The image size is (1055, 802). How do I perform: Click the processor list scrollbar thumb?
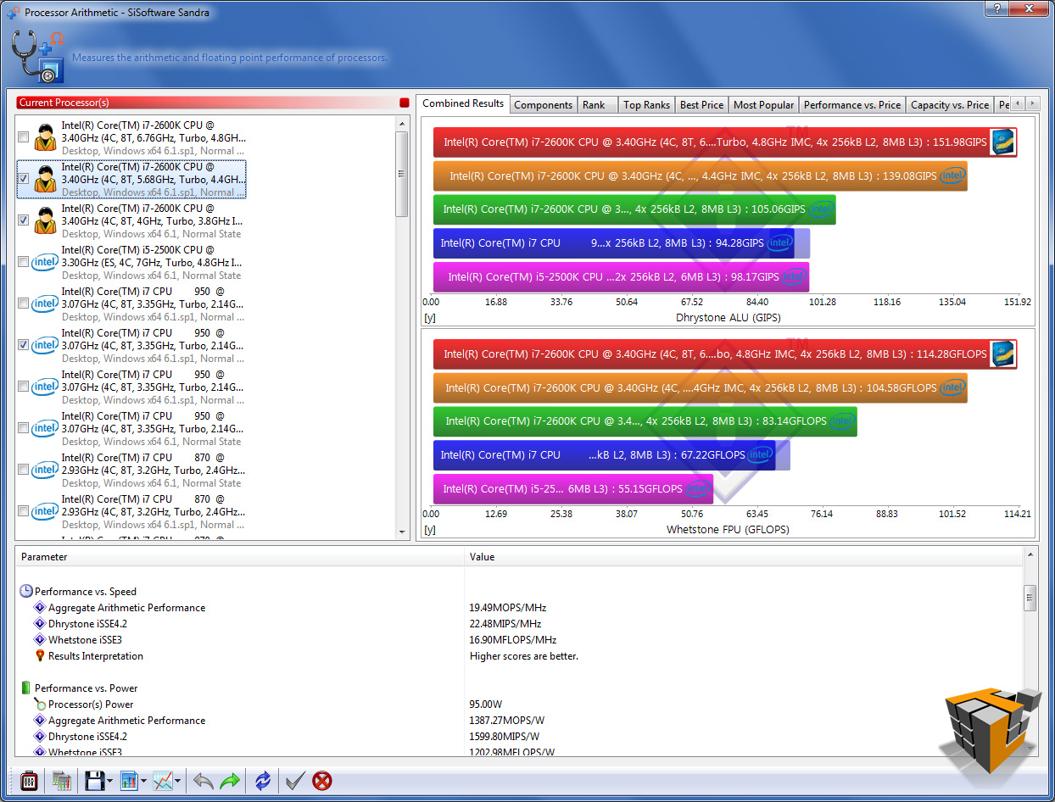(x=402, y=174)
